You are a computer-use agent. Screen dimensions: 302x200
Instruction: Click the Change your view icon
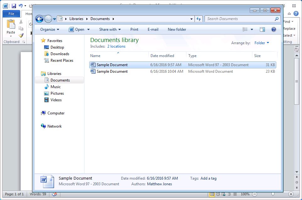(x=245, y=29)
